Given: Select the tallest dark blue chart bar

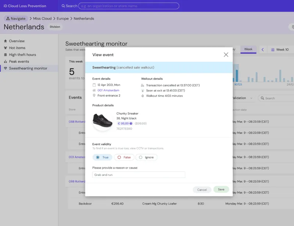Looking at the screenshot, I should (237, 76).
